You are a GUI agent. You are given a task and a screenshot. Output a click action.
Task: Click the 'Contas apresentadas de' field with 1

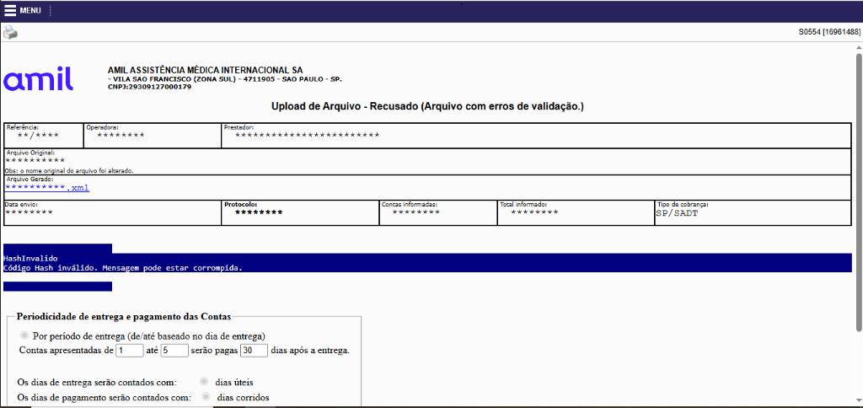click(129, 350)
